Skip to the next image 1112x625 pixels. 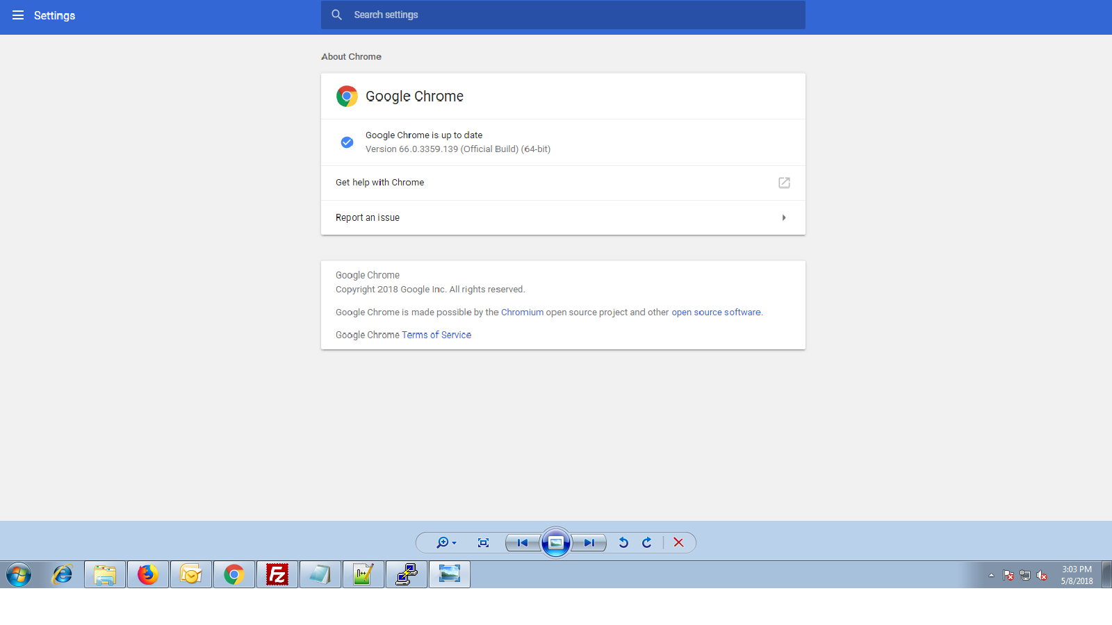(x=589, y=543)
